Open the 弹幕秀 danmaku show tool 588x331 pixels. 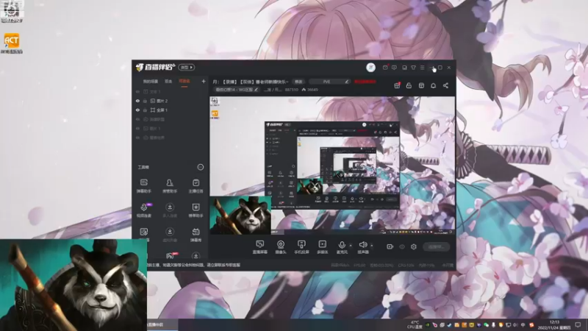(x=196, y=235)
